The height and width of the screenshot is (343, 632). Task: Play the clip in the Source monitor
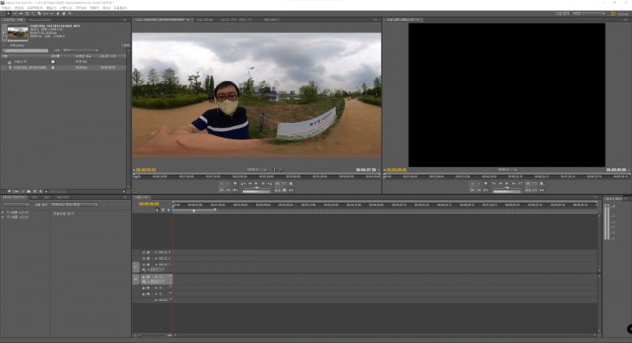click(256, 184)
